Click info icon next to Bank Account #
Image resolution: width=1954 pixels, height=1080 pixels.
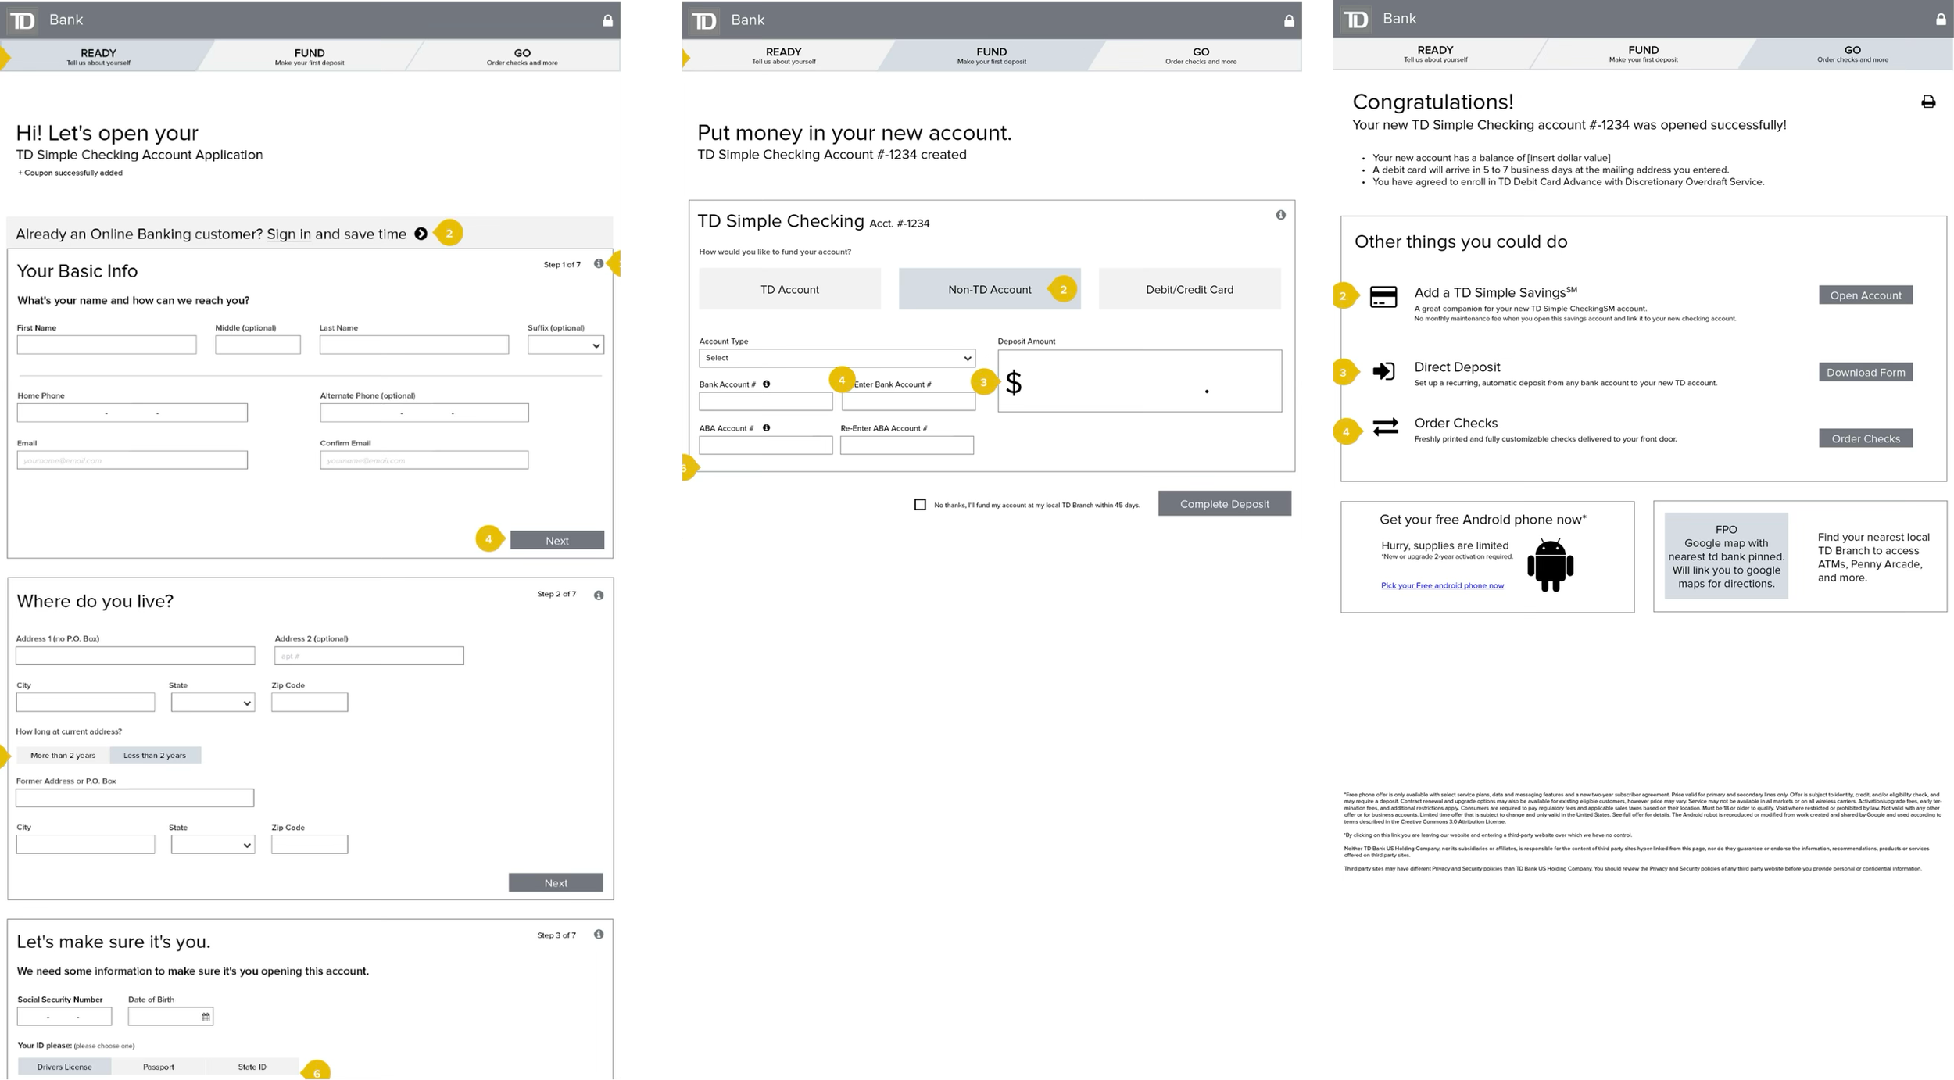point(766,384)
